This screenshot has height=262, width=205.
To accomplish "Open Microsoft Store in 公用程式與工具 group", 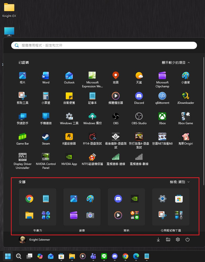I will [x=179, y=199].
